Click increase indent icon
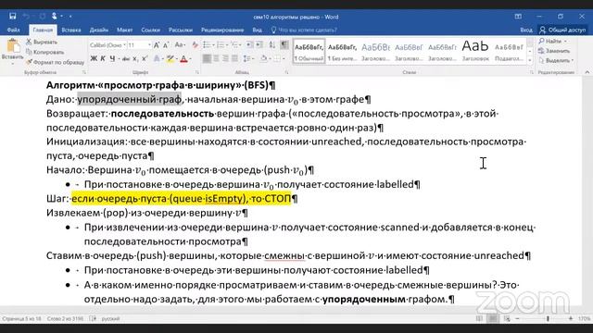Screen dimensions: 593x333 (x=259, y=45)
